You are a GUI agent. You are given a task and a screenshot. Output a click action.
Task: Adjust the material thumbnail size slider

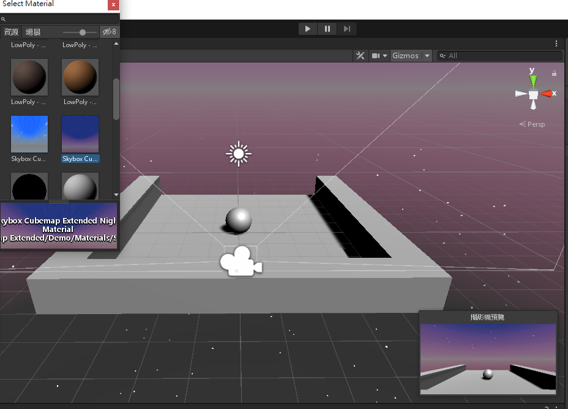(83, 32)
